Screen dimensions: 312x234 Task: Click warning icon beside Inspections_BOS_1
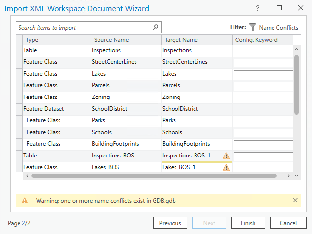coord(226,156)
